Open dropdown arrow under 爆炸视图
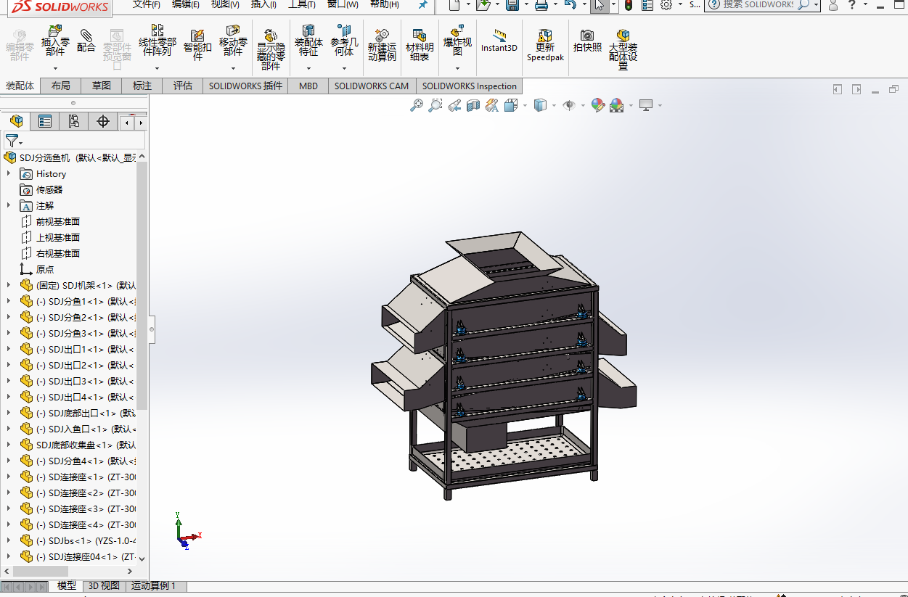 [x=457, y=68]
